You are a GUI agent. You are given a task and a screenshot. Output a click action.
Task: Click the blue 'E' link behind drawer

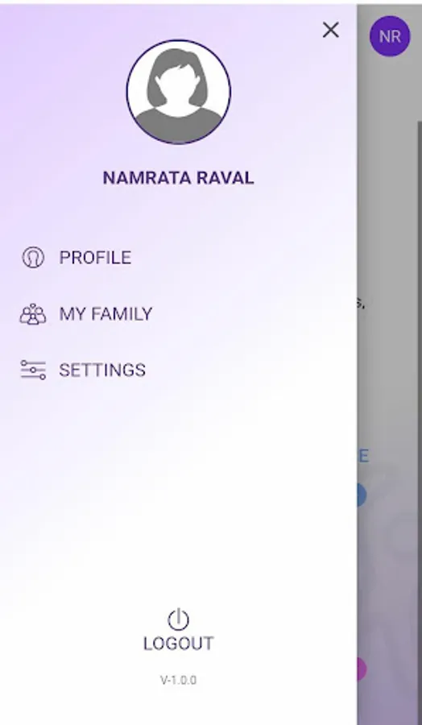[363, 457]
